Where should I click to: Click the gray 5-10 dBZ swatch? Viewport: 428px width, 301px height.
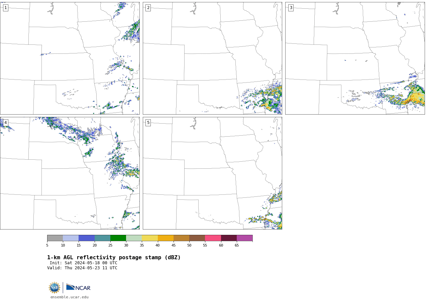(x=55, y=238)
